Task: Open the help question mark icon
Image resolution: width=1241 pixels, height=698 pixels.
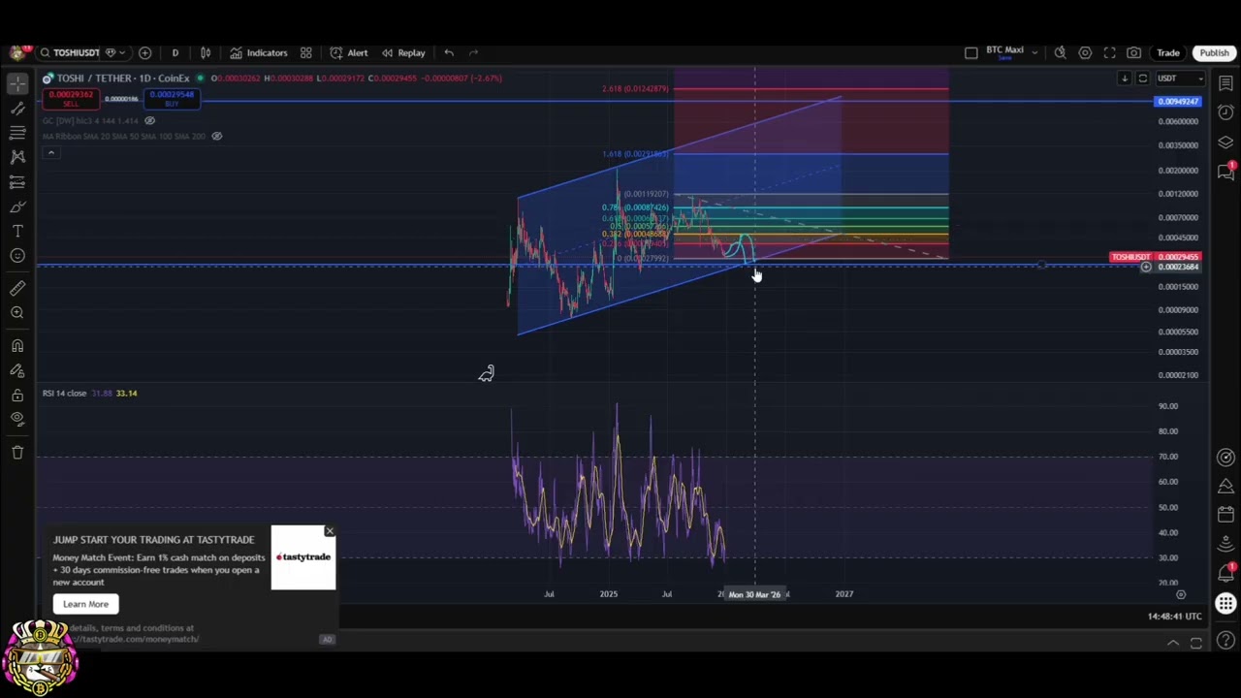Action: click(x=1225, y=640)
